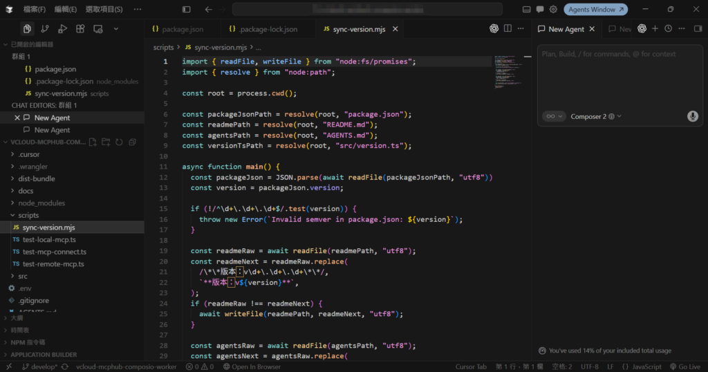Open the Remote Explorer view icon
The height and width of the screenshot is (372, 708).
98,29
